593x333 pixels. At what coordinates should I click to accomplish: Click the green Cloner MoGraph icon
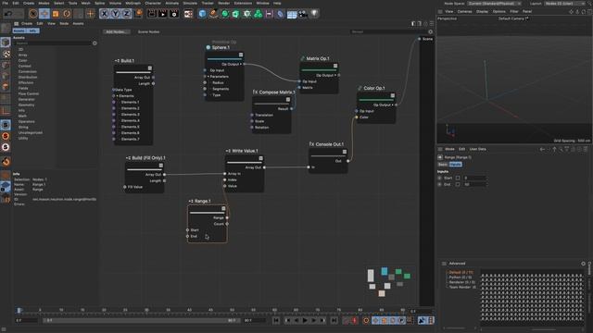pos(258,14)
